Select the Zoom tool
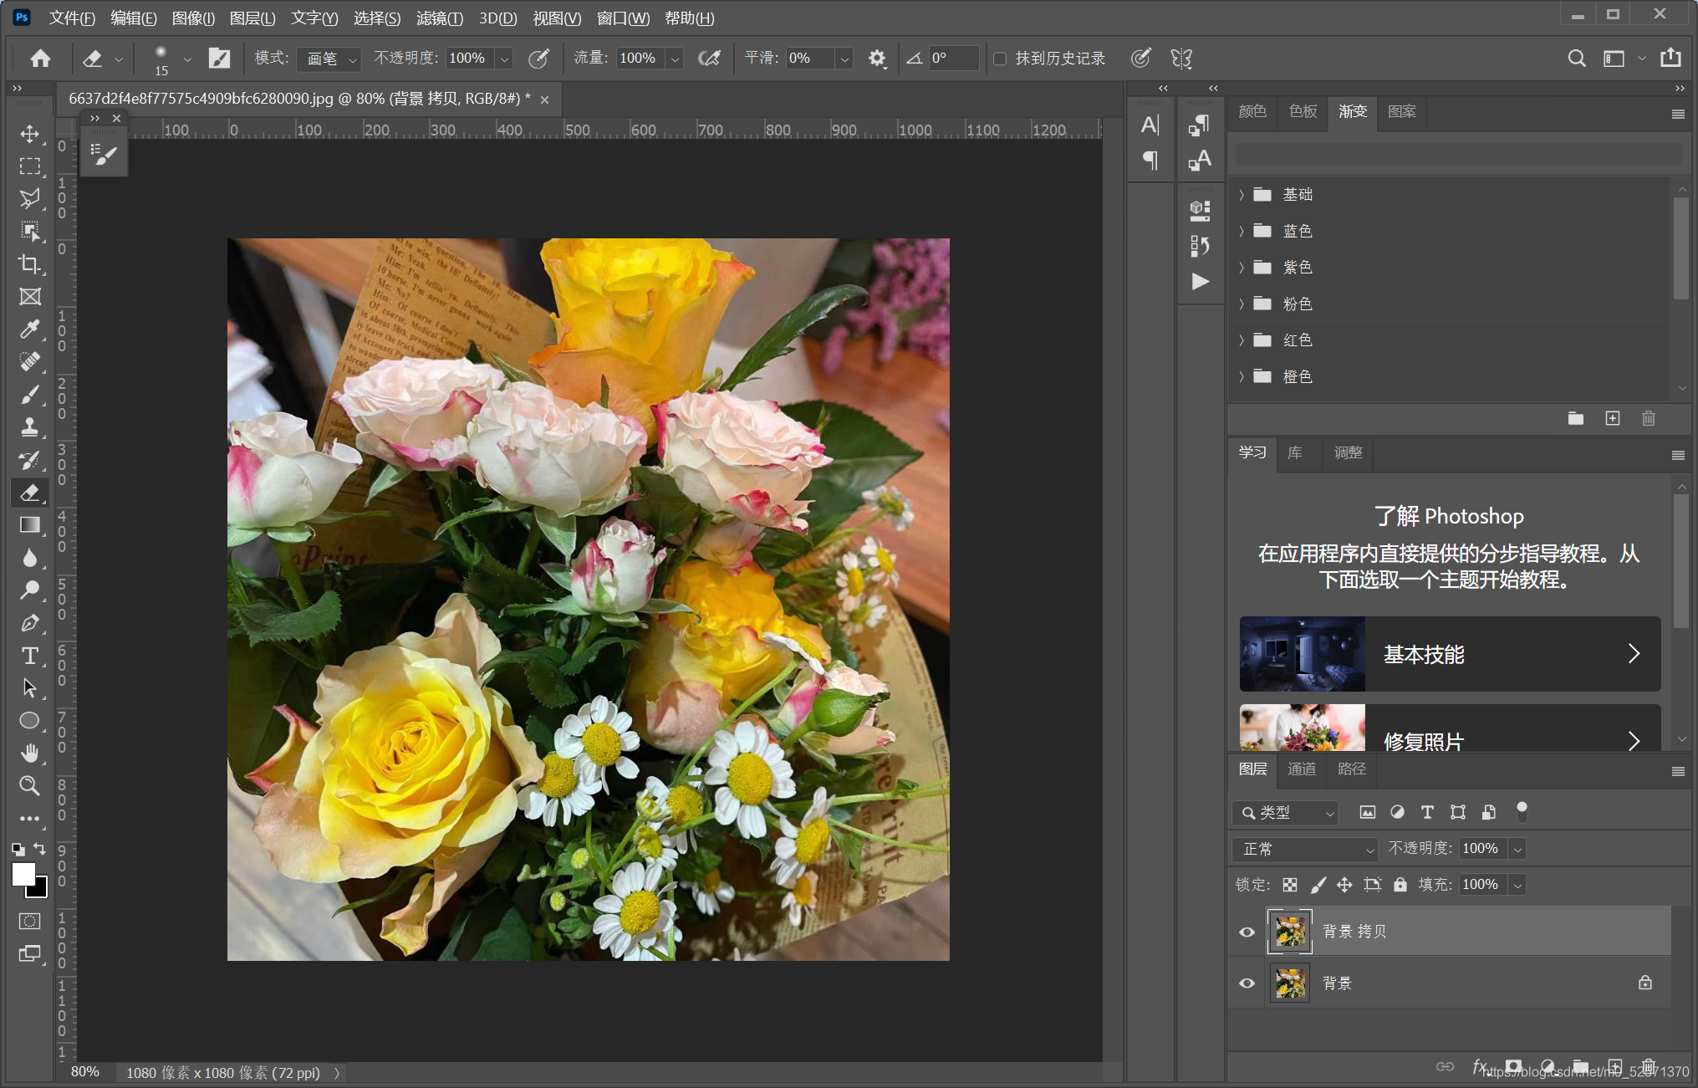This screenshot has width=1698, height=1088. tap(30, 785)
